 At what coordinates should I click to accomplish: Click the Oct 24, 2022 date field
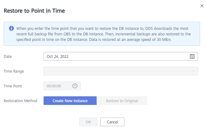coord(121,56)
